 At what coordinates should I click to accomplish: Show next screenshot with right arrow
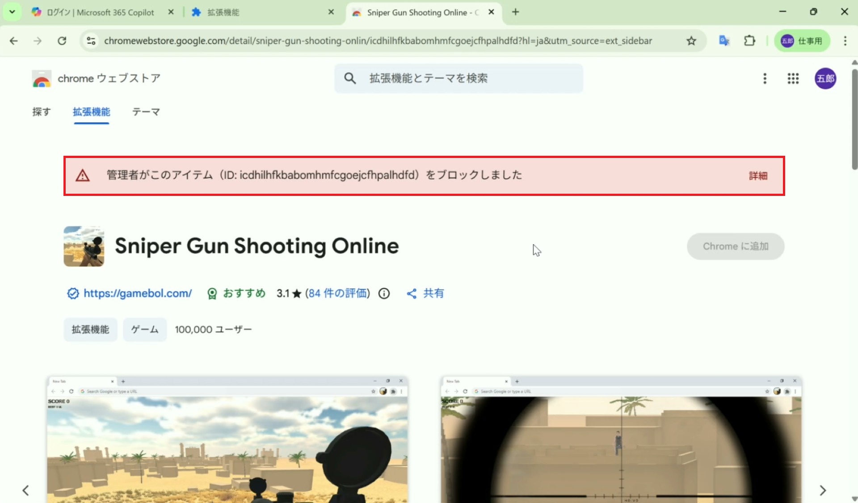(822, 491)
